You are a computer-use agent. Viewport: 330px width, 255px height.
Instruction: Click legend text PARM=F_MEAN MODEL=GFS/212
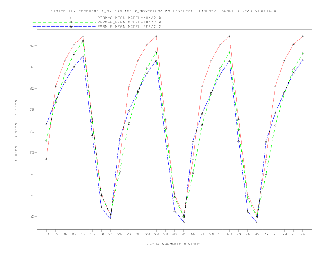129,27
